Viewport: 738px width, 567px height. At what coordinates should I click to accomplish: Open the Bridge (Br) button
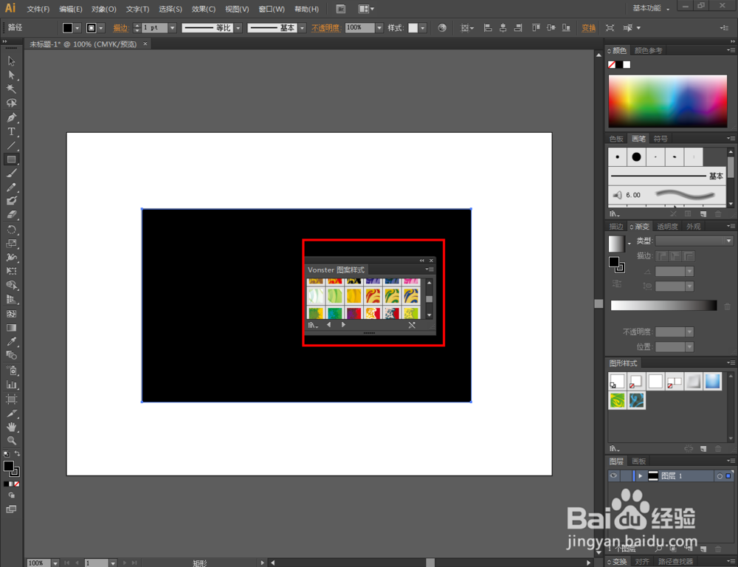(341, 9)
